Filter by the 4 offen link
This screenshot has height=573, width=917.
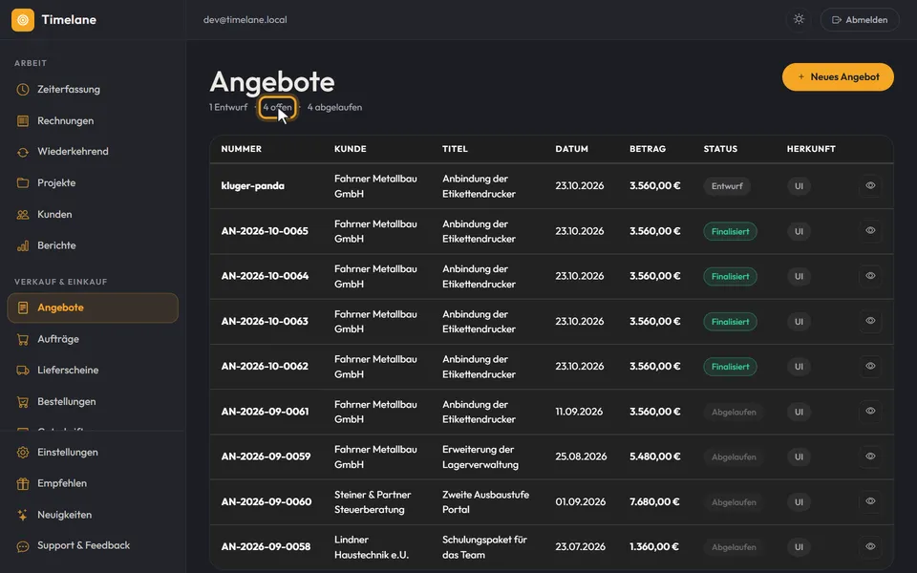point(277,108)
